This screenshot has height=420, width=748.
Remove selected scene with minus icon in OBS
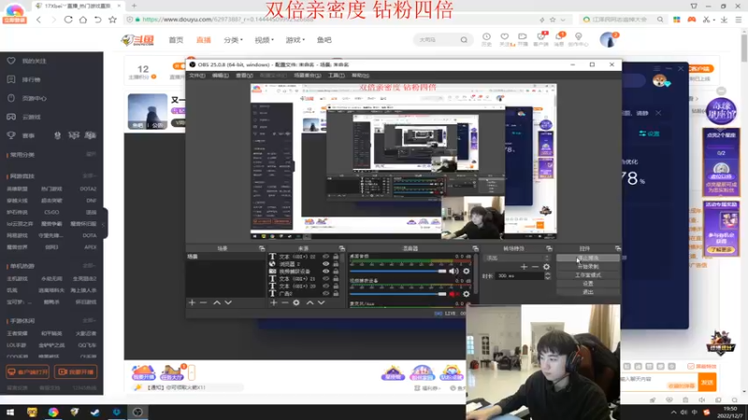(x=203, y=302)
